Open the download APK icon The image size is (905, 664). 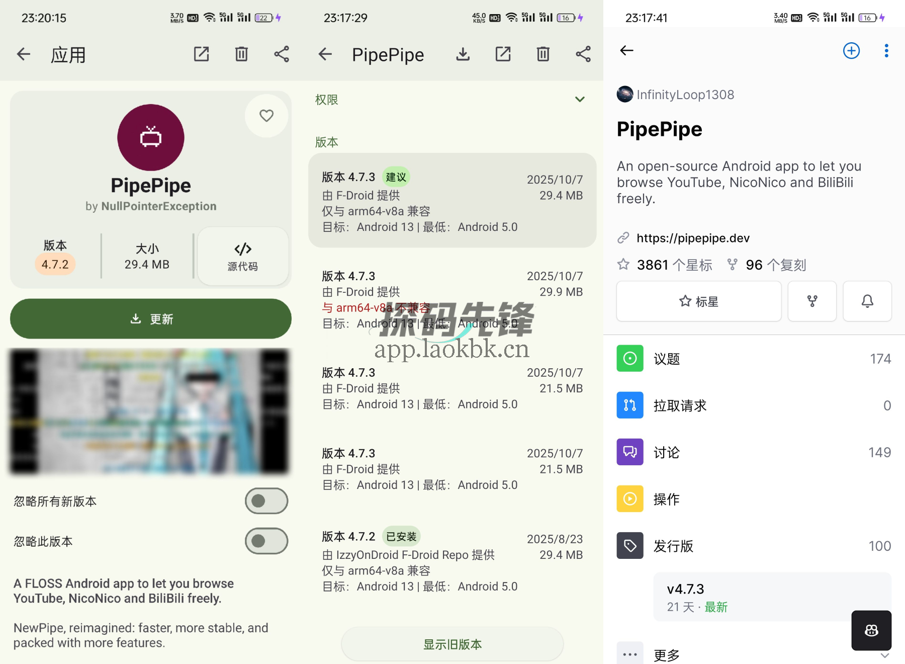[463, 54]
